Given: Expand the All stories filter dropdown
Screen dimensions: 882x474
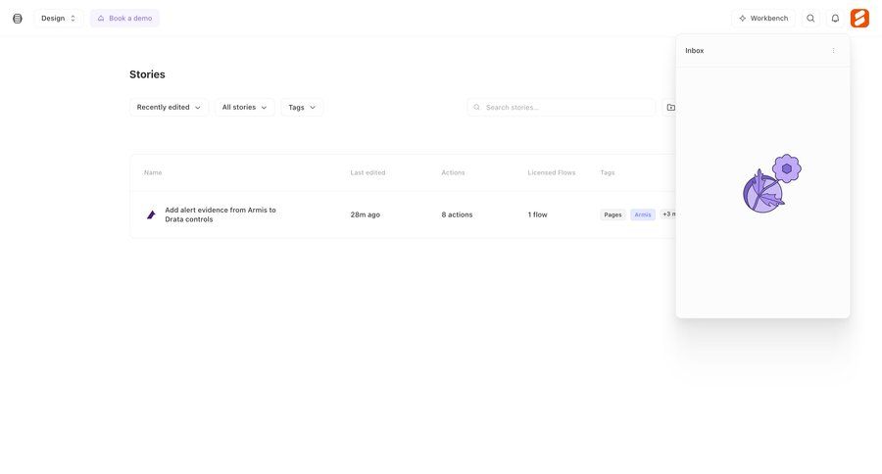Looking at the screenshot, I should [x=245, y=108].
